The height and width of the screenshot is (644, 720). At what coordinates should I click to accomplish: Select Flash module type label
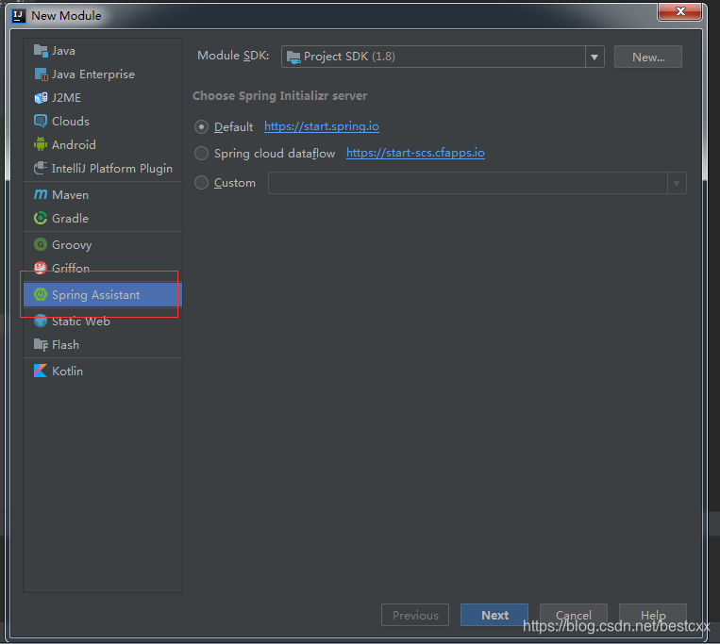pos(66,344)
